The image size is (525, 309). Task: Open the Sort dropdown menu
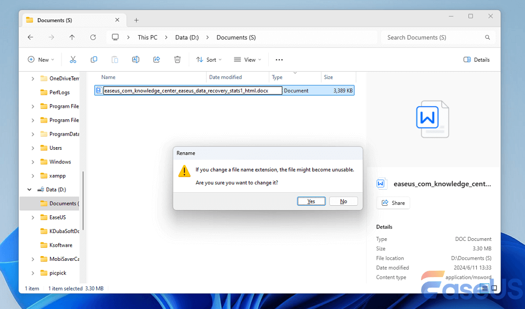coord(208,60)
